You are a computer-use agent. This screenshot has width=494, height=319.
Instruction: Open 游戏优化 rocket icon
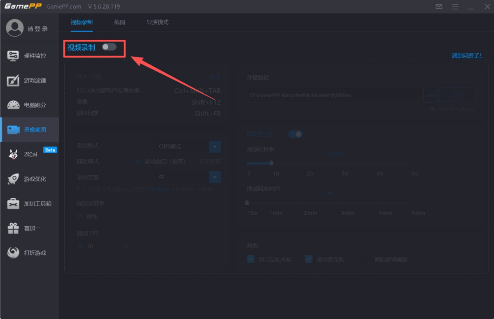coord(13,179)
